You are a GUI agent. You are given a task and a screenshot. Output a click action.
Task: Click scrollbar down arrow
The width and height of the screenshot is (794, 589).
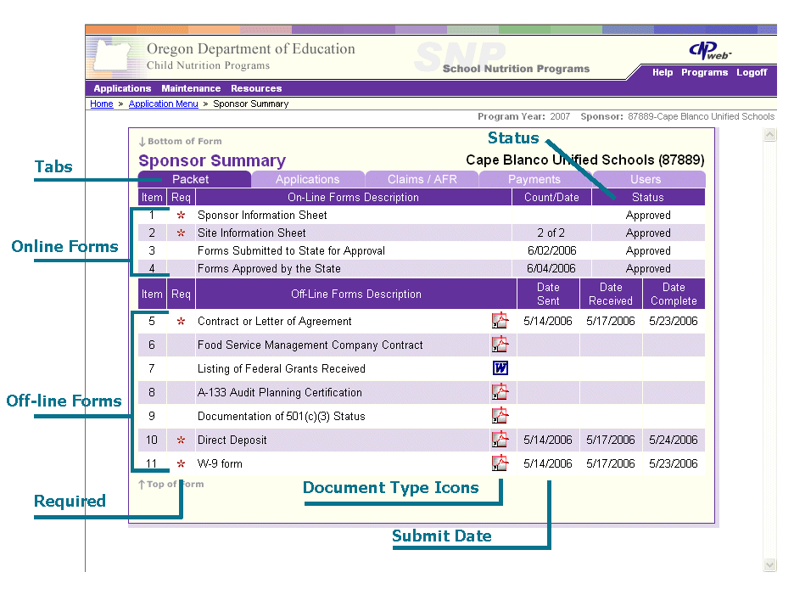click(x=769, y=564)
